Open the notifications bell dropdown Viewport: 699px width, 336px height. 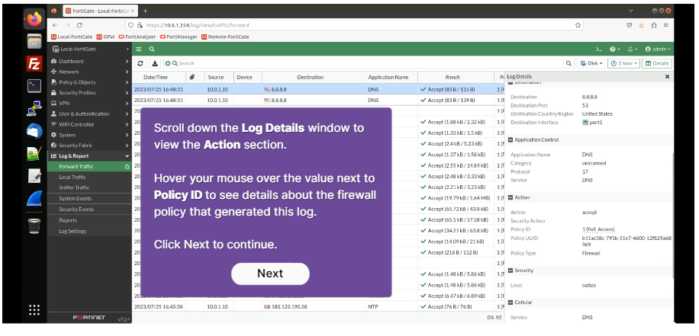pos(632,49)
